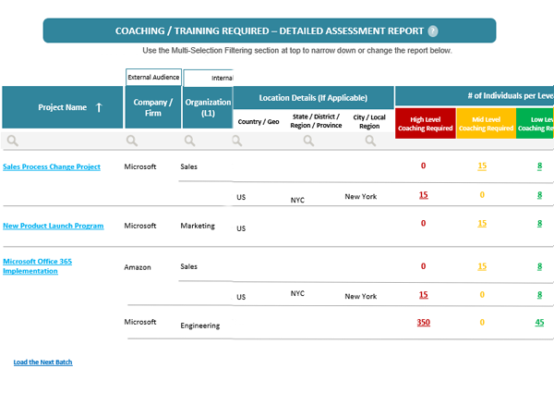Click the Company / Firm column header

pyautogui.click(x=153, y=107)
